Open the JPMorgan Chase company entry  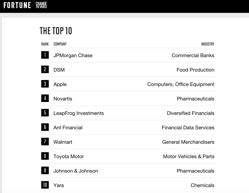73,55
